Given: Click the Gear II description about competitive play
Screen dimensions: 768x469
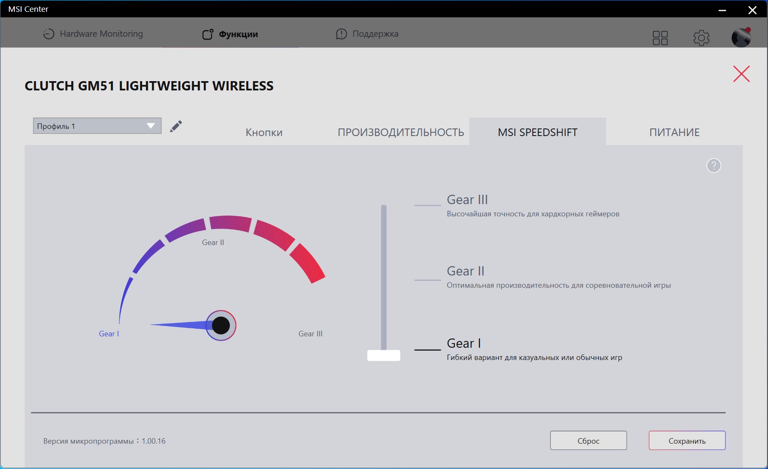Looking at the screenshot, I should [559, 285].
